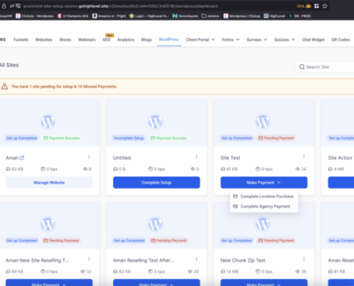Click the New Chunk Zip Test title

click(243, 260)
